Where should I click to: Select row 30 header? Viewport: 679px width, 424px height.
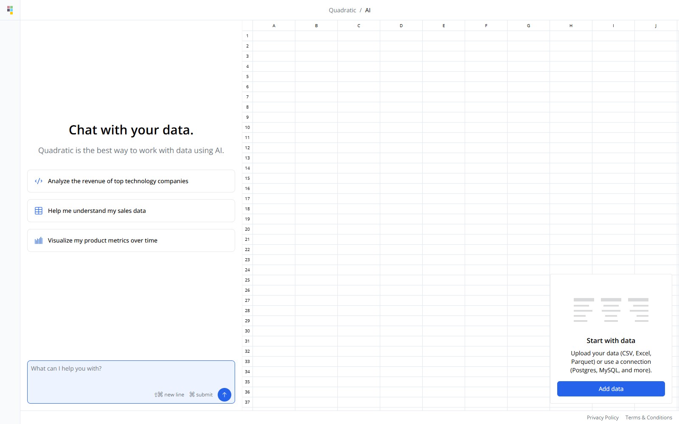(247, 331)
